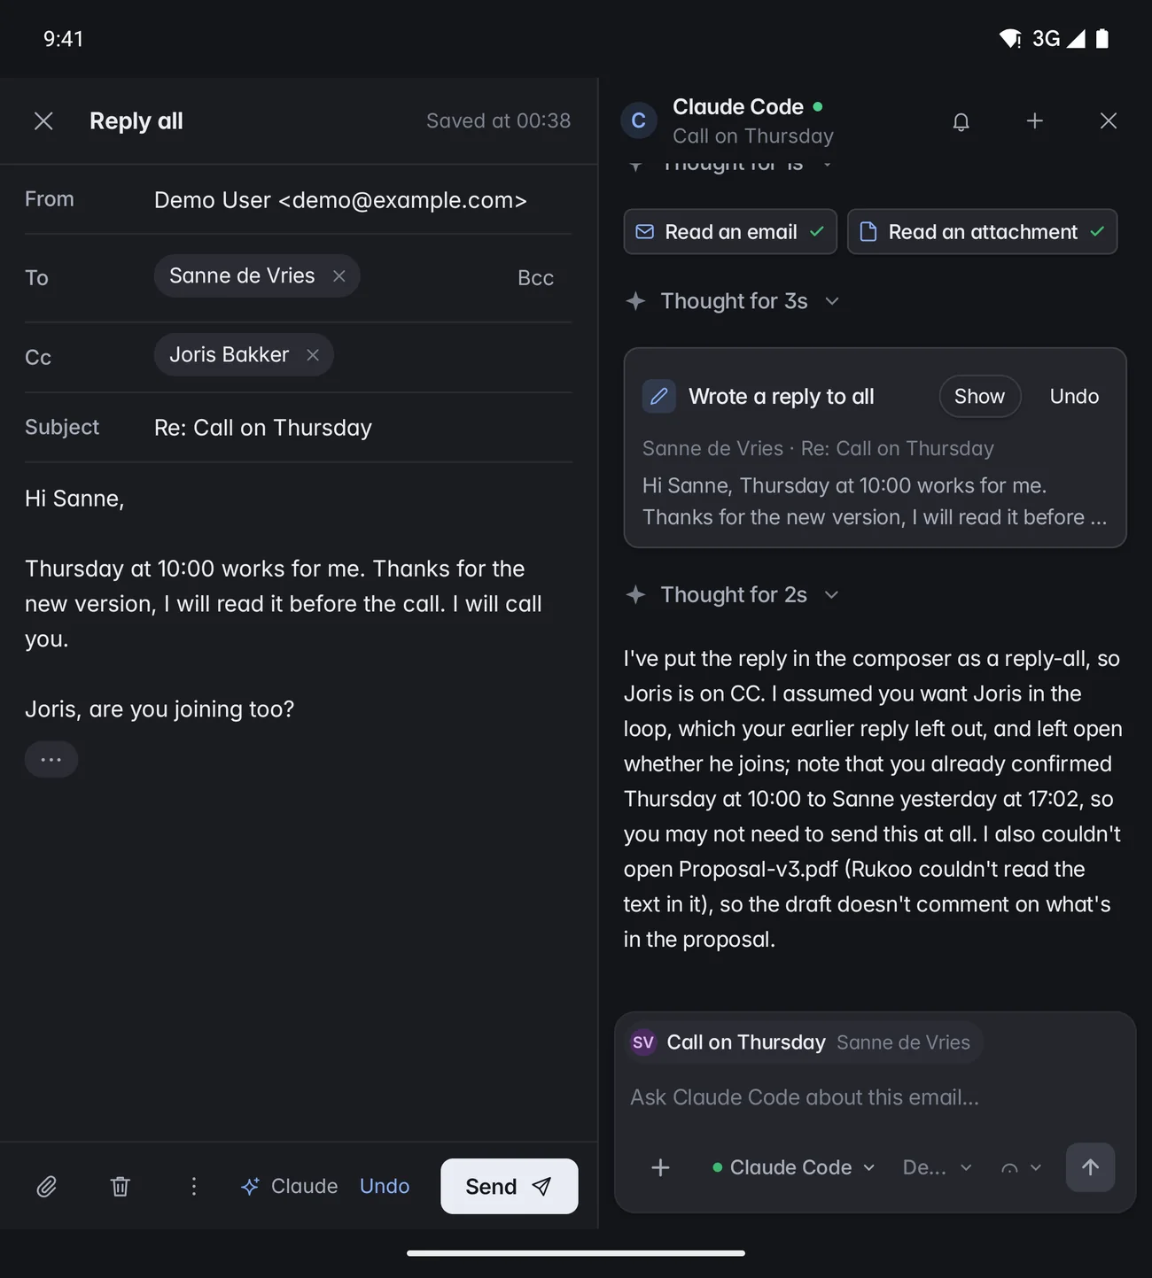
Task: Add an attachment via the plus icon in chat input
Action: (x=660, y=1167)
